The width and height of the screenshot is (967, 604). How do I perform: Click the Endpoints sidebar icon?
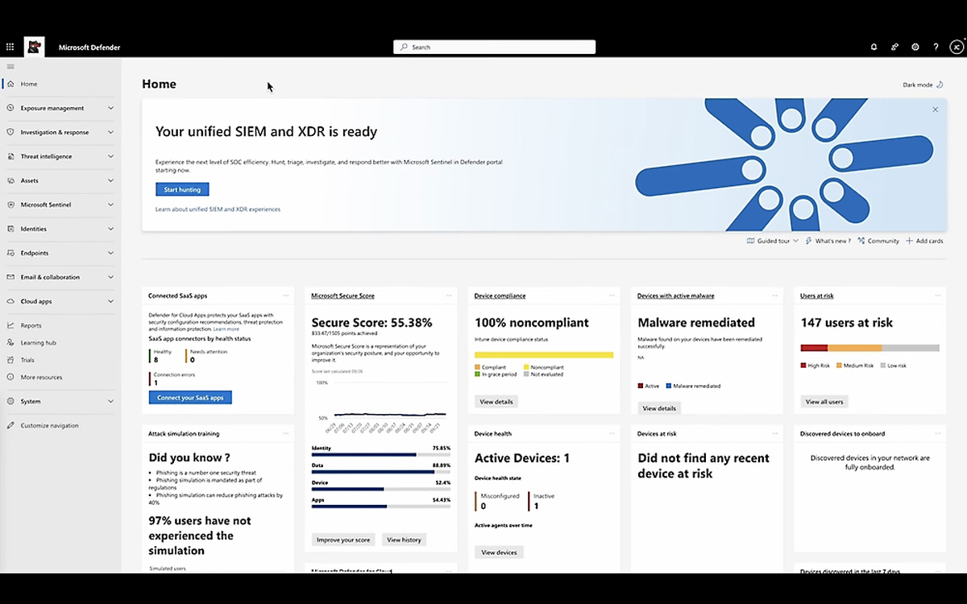(10, 253)
